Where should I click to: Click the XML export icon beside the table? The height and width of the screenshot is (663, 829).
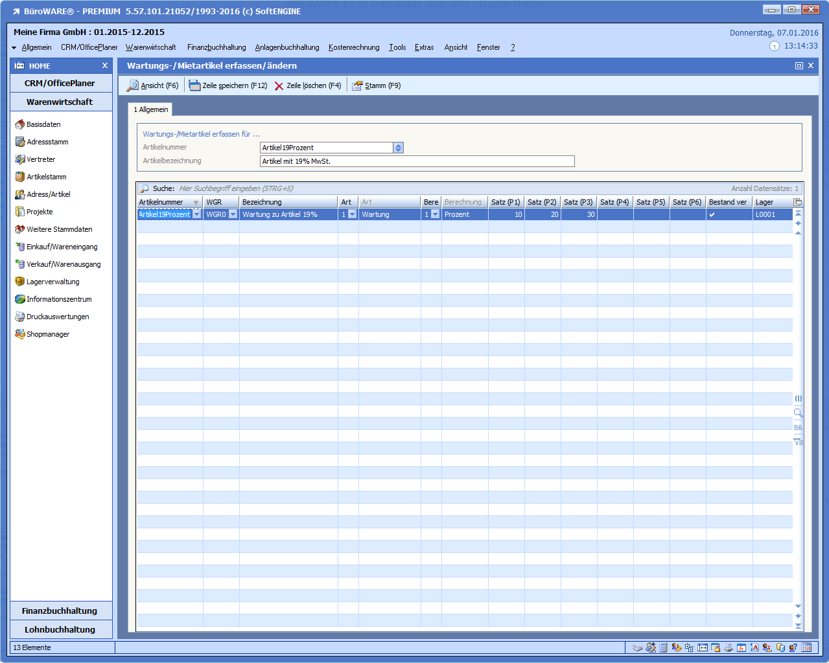pos(798,427)
